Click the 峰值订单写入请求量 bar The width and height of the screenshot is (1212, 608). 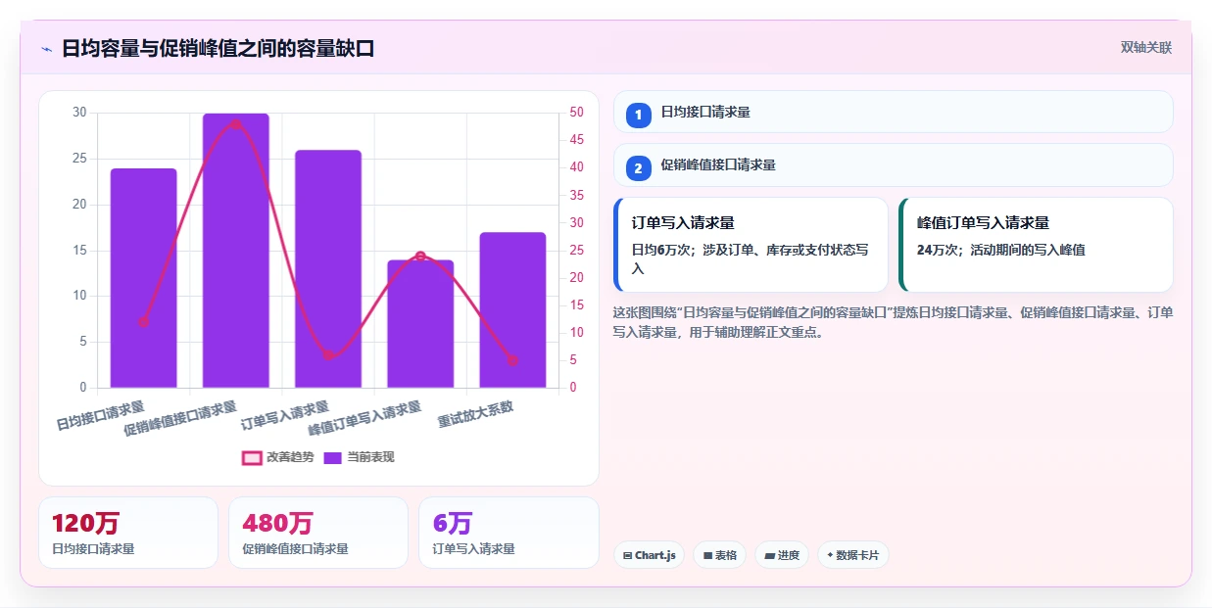(x=420, y=324)
